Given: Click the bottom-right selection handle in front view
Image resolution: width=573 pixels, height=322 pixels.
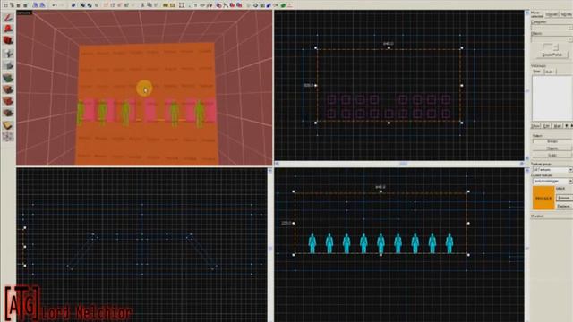Looking at the screenshot, I should pyautogui.click(x=468, y=254).
